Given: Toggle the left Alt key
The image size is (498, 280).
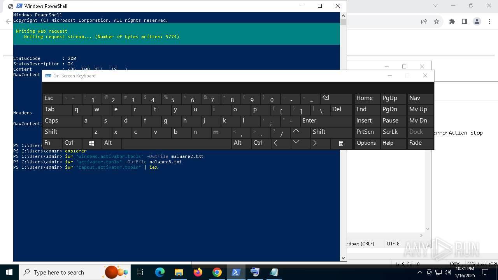Looking at the screenshot, I should tap(112, 143).
